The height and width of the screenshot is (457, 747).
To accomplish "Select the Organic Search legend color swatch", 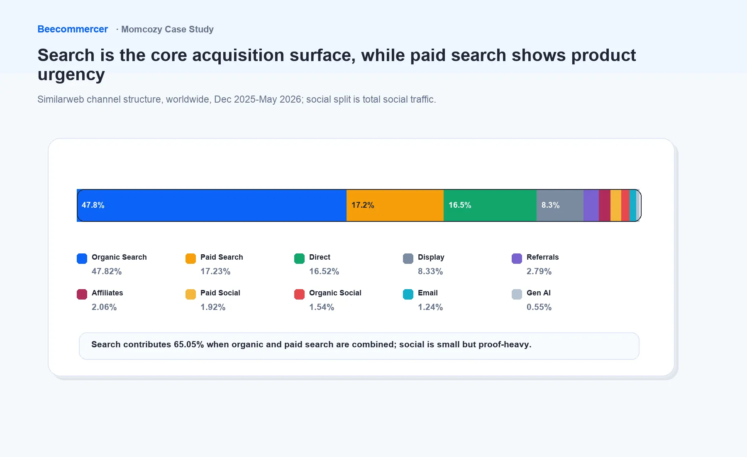I will pyautogui.click(x=82, y=258).
